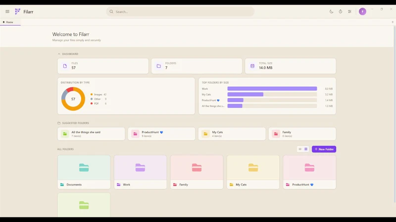Open suggested folder All the things she said
Screen dimensions: 396x222
pyautogui.click(x=91, y=134)
